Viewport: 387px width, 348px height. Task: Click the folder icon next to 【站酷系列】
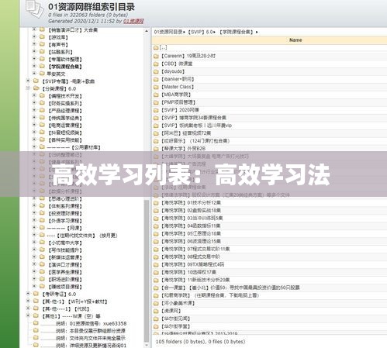(42, 51)
